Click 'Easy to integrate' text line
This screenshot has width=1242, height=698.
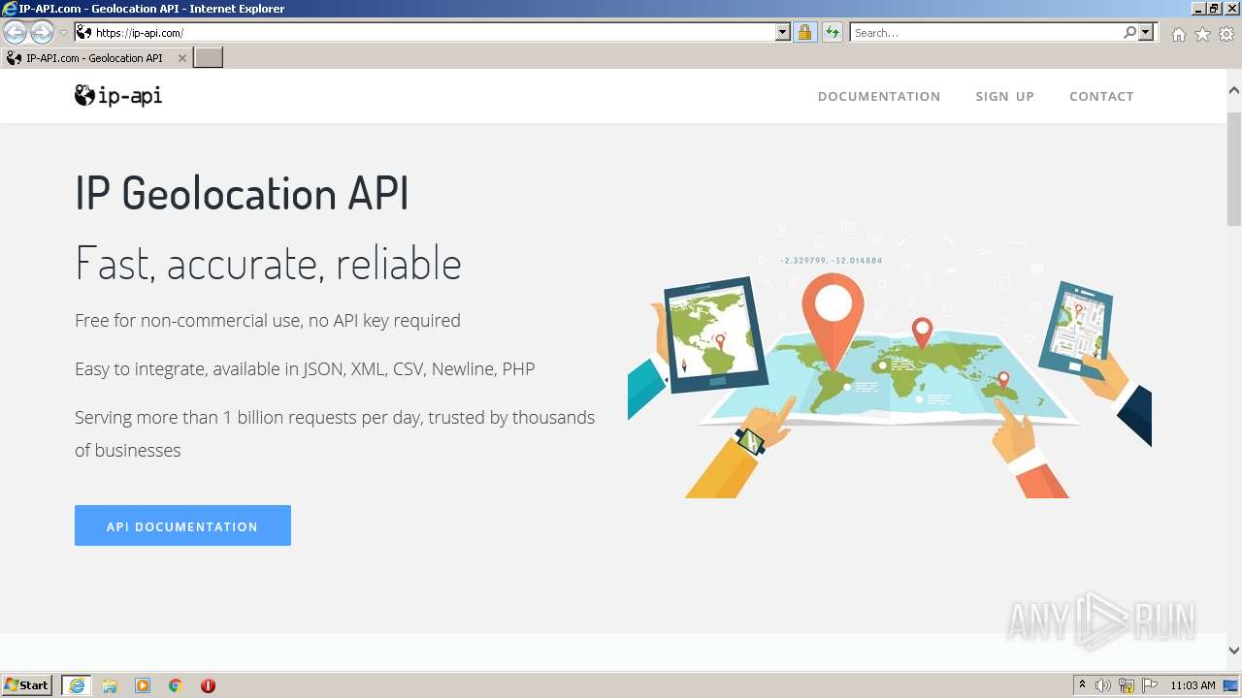[x=305, y=368]
